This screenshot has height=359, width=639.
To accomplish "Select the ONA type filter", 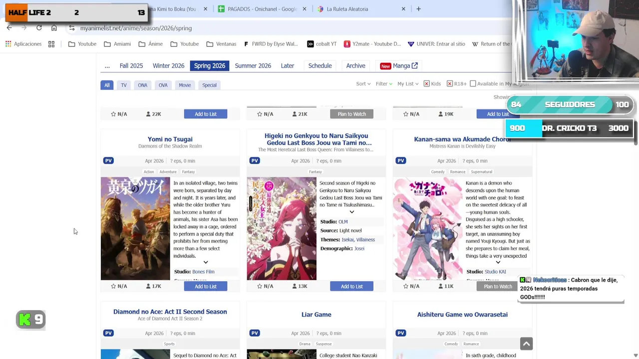I will [x=143, y=85].
